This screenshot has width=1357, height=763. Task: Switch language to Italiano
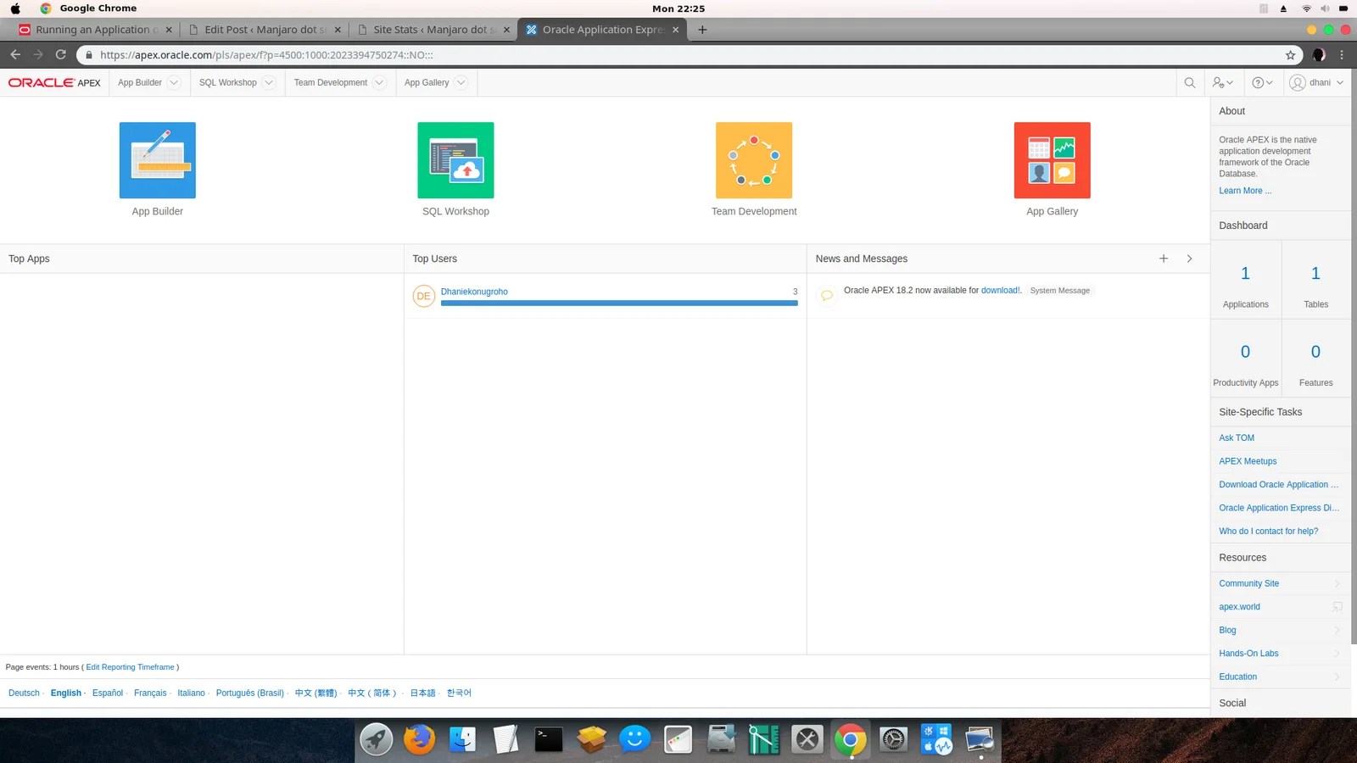pos(191,693)
